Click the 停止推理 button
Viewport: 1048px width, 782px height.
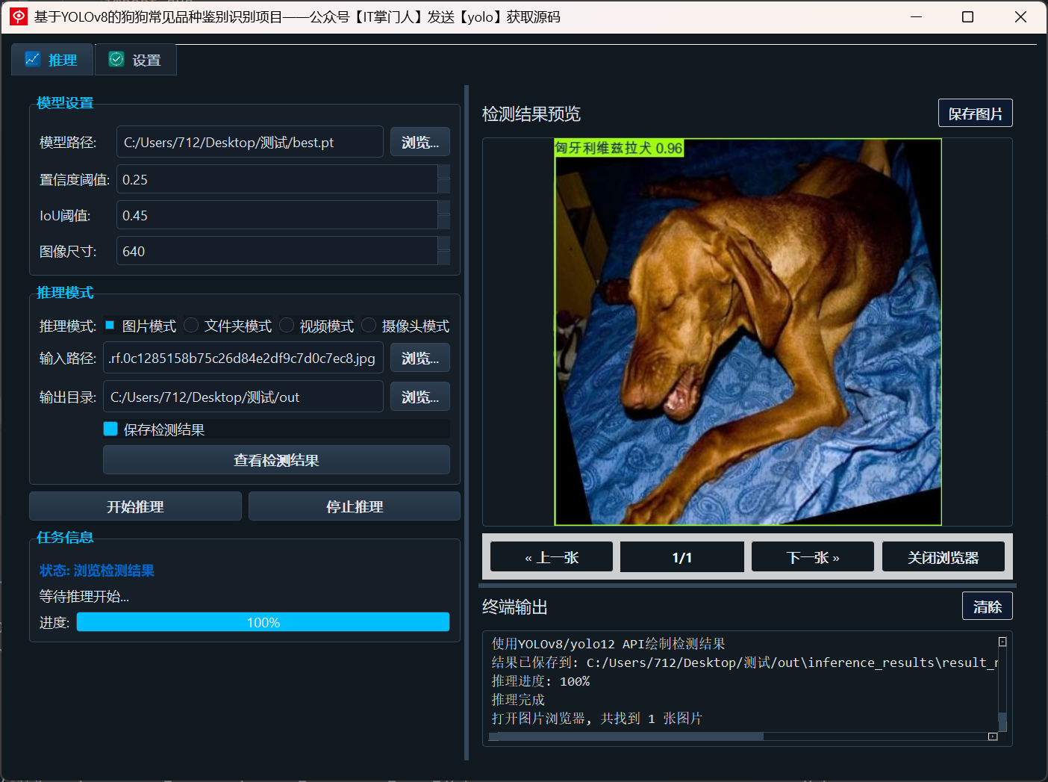tap(355, 506)
